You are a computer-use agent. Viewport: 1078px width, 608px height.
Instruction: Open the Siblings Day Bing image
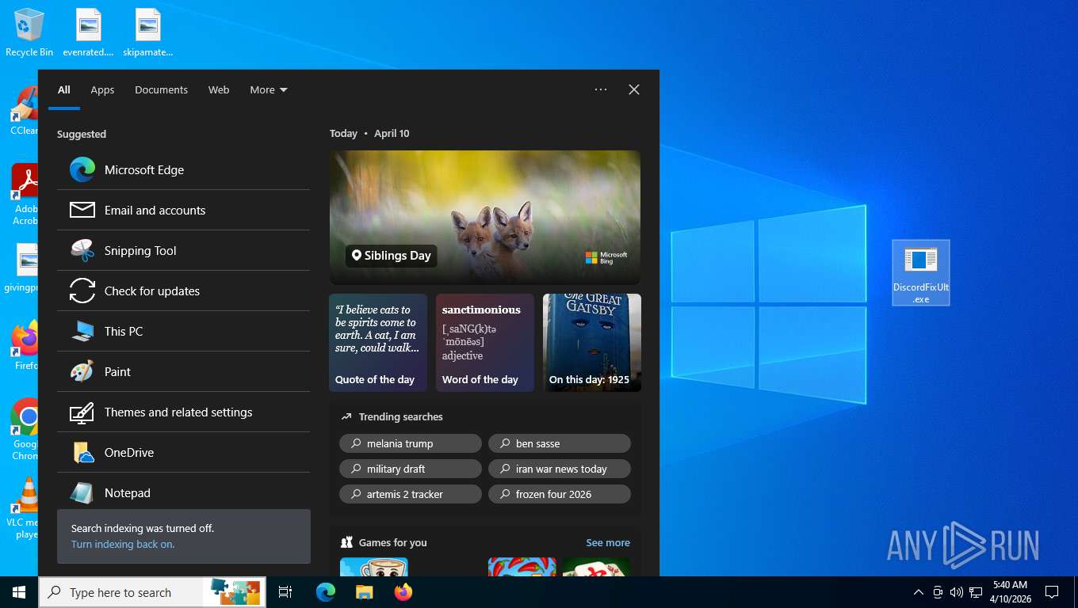click(x=485, y=218)
